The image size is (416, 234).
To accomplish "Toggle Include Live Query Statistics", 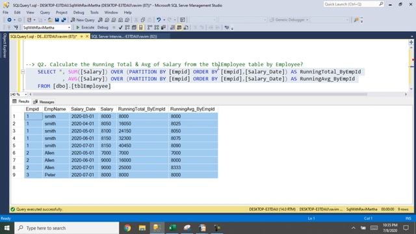I will pos(157,27).
